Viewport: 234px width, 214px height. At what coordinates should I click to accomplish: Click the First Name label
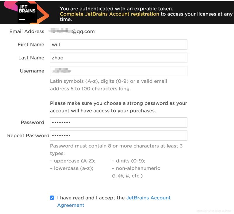tap(31, 44)
